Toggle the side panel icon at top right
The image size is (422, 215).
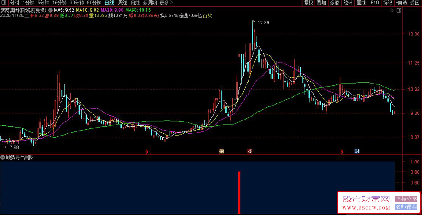tap(400, 10)
